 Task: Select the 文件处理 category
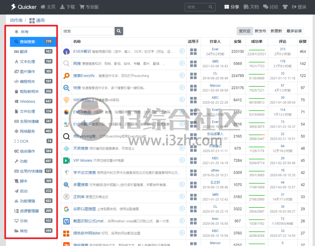pyautogui.click(x=33, y=111)
